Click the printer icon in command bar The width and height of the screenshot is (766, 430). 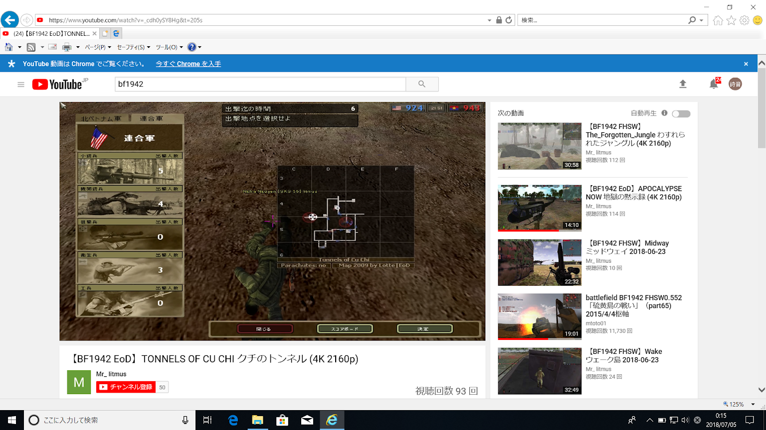coord(67,47)
